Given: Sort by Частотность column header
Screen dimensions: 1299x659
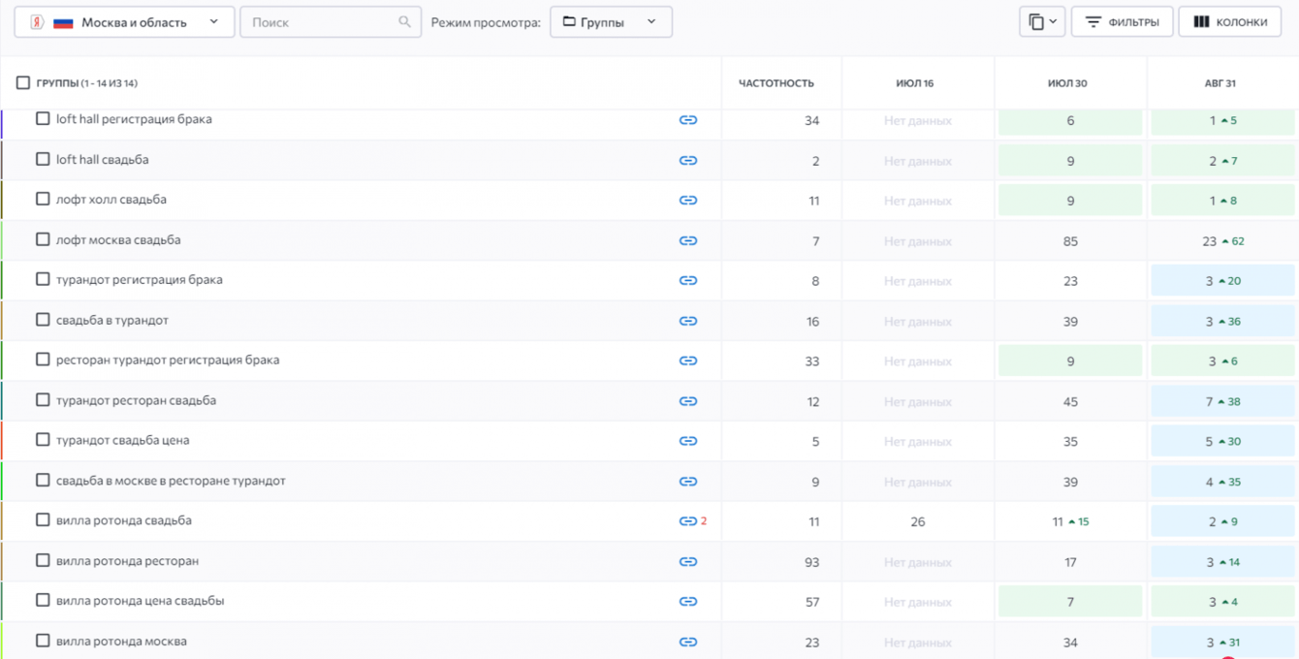Looking at the screenshot, I should [x=776, y=83].
